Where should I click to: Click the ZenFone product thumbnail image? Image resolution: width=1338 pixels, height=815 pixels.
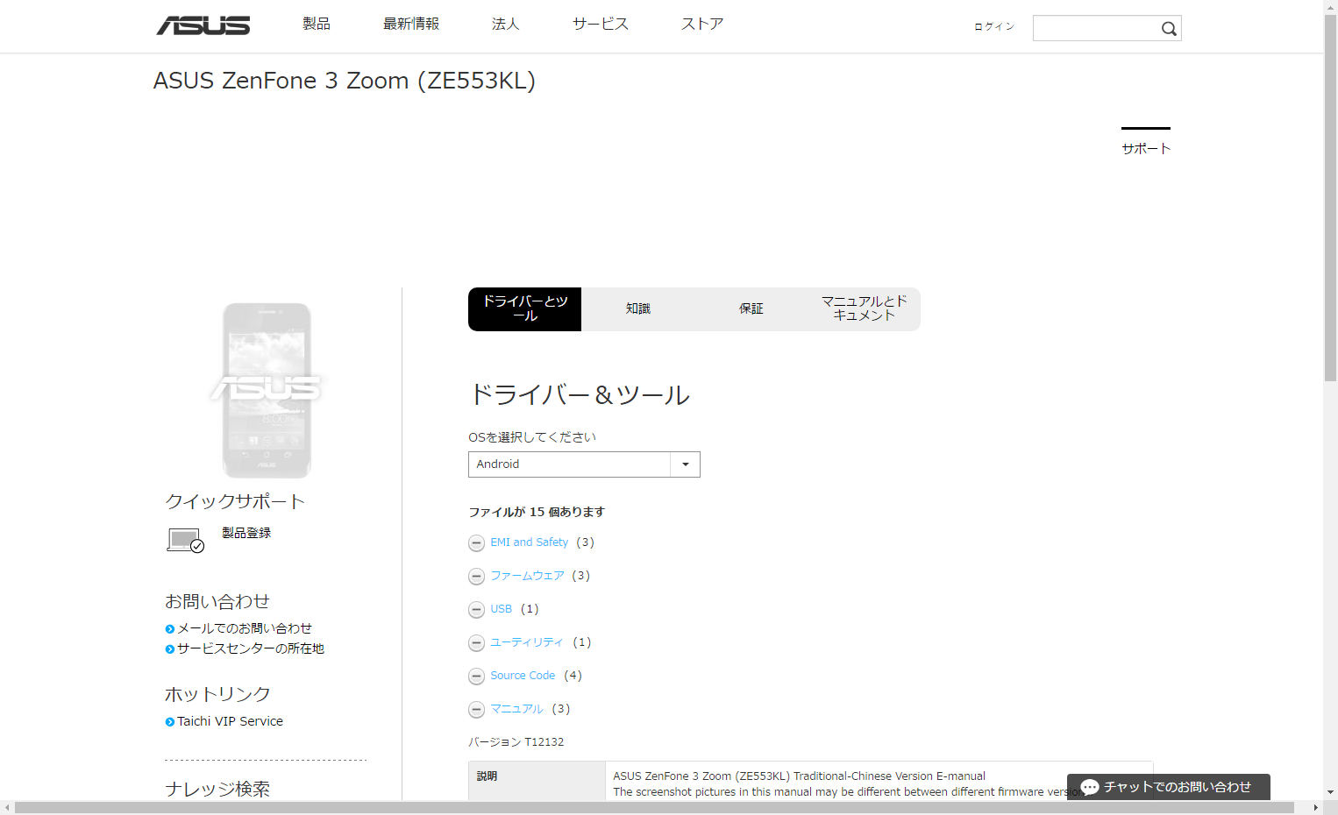267,390
